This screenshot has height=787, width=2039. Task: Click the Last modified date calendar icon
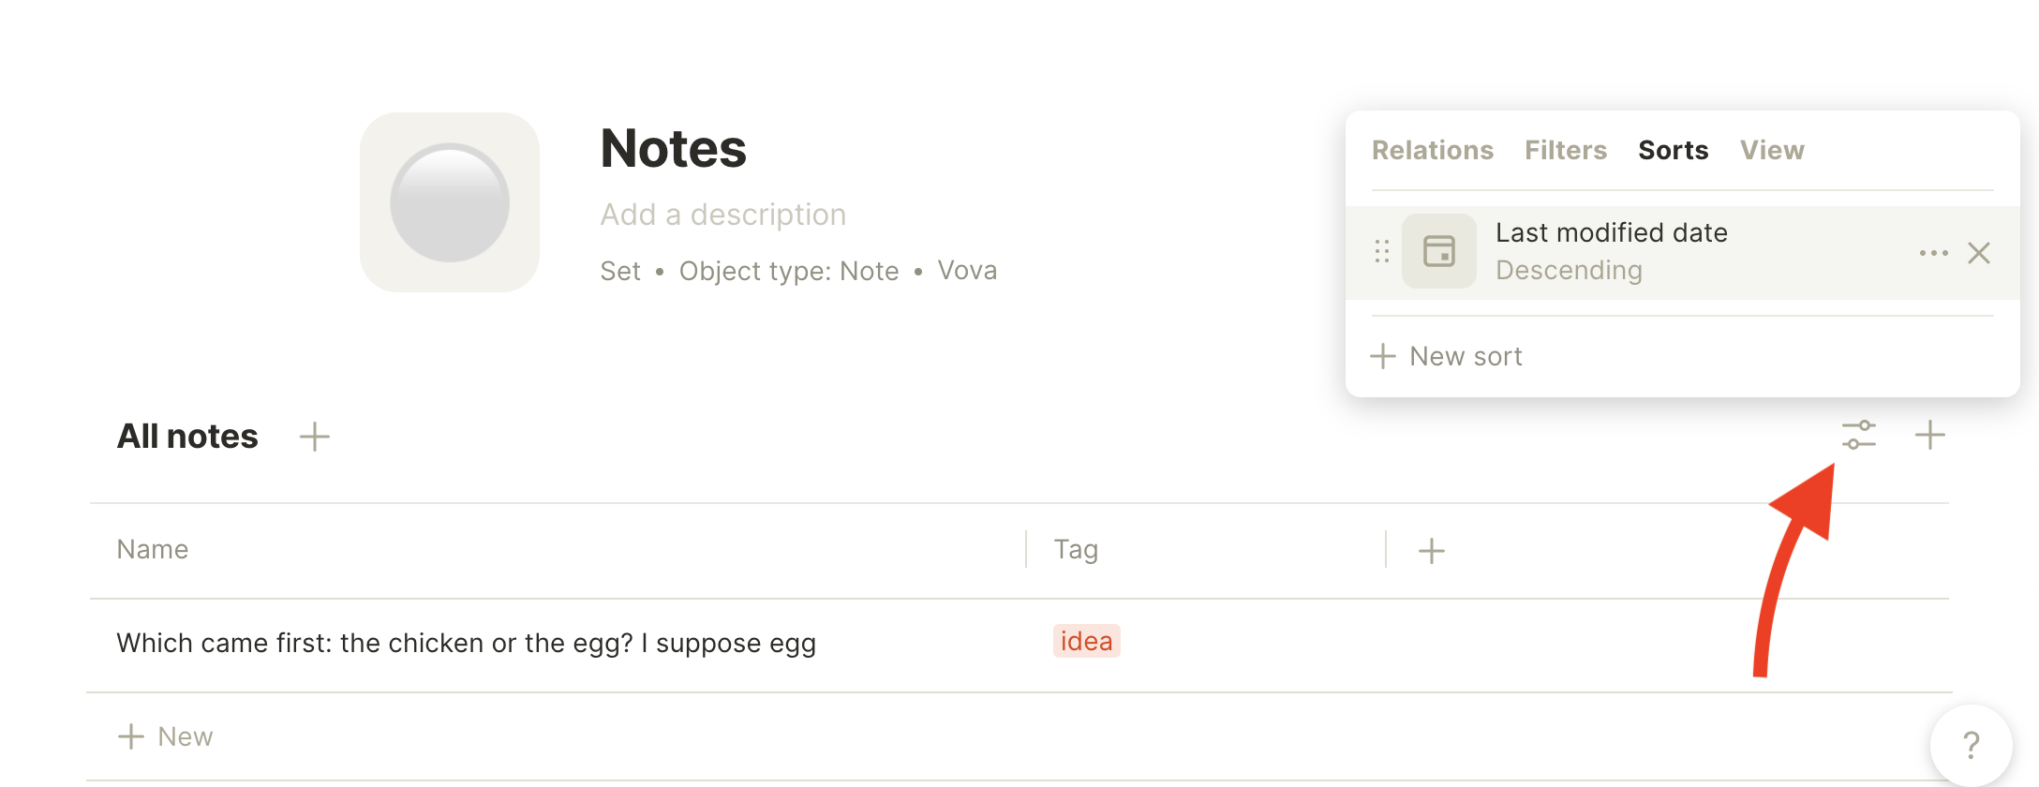coord(1439,251)
